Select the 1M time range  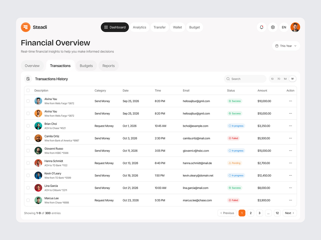pyautogui.click(x=285, y=79)
